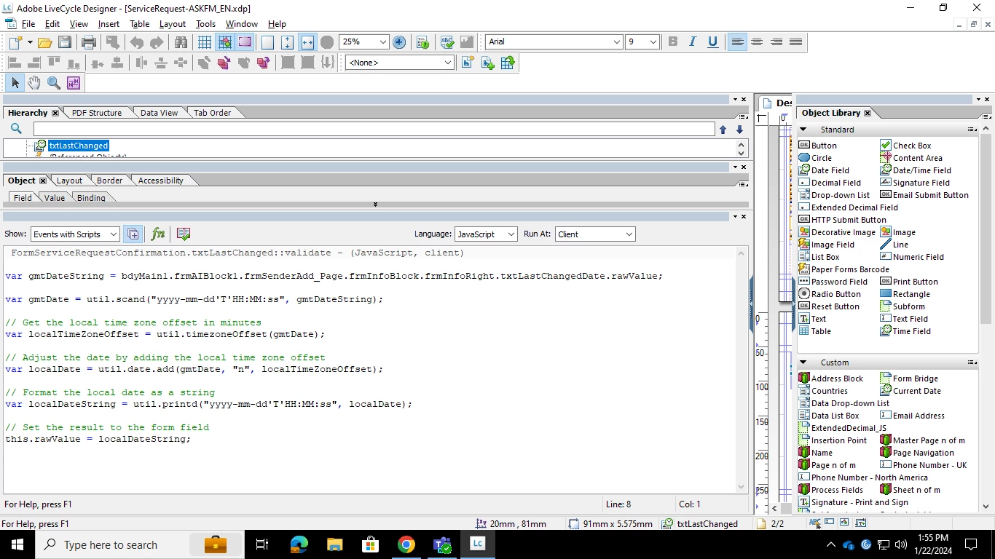Switch to the Tab Order tab
995x559 pixels.
[x=212, y=113]
